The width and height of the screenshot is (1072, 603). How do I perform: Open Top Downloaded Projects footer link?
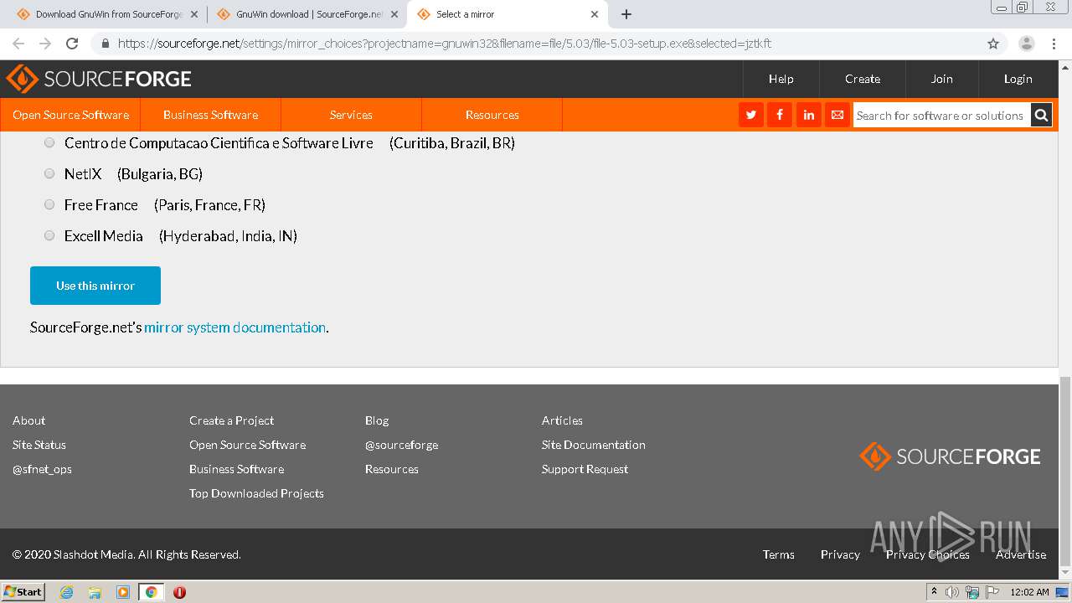256,493
